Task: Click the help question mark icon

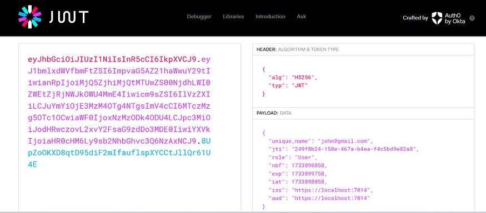Action: tap(472, 18)
